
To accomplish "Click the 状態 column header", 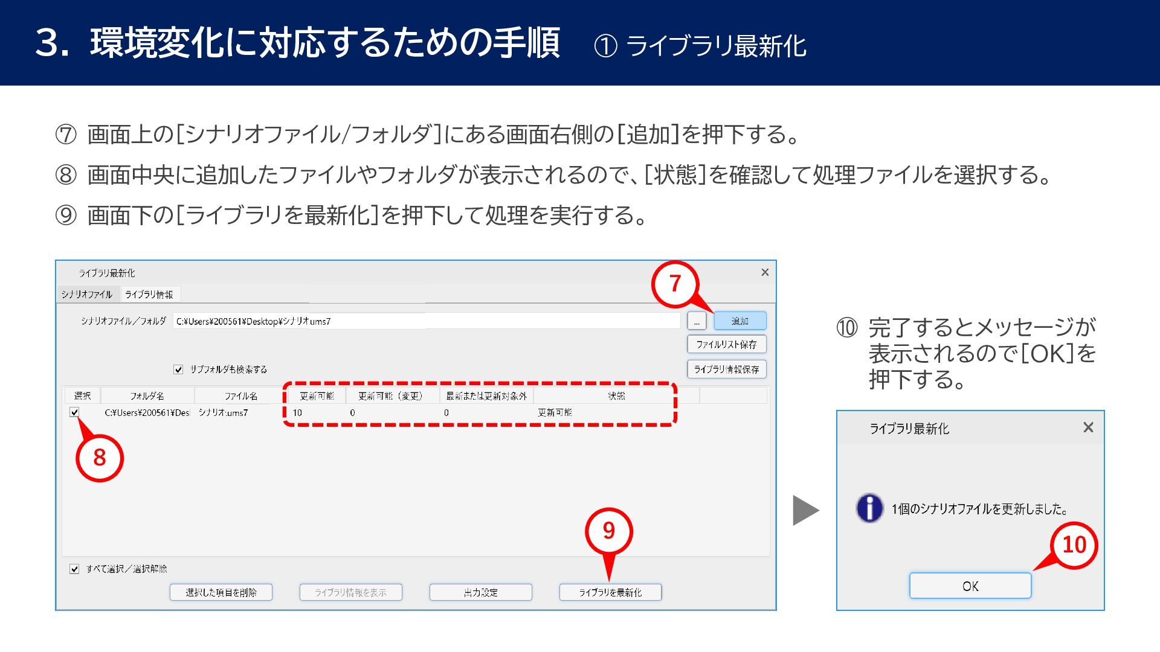I will pos(616,396).
